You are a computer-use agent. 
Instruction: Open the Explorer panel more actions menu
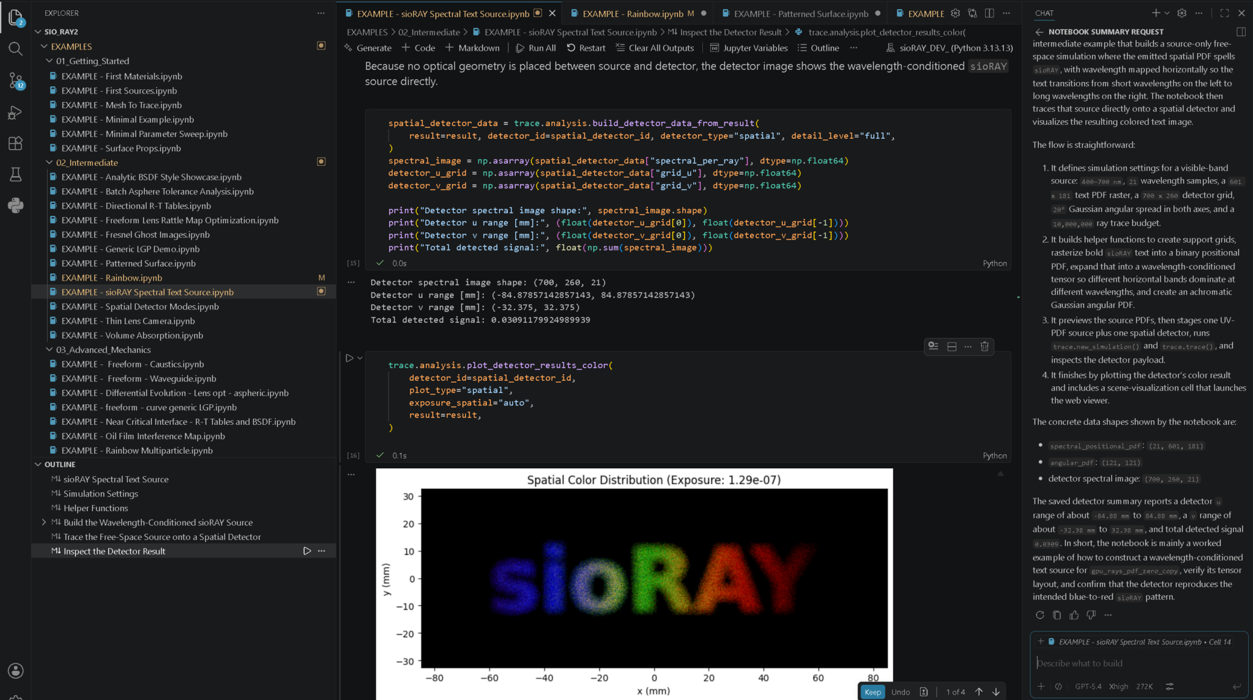(x=321, y=13)
